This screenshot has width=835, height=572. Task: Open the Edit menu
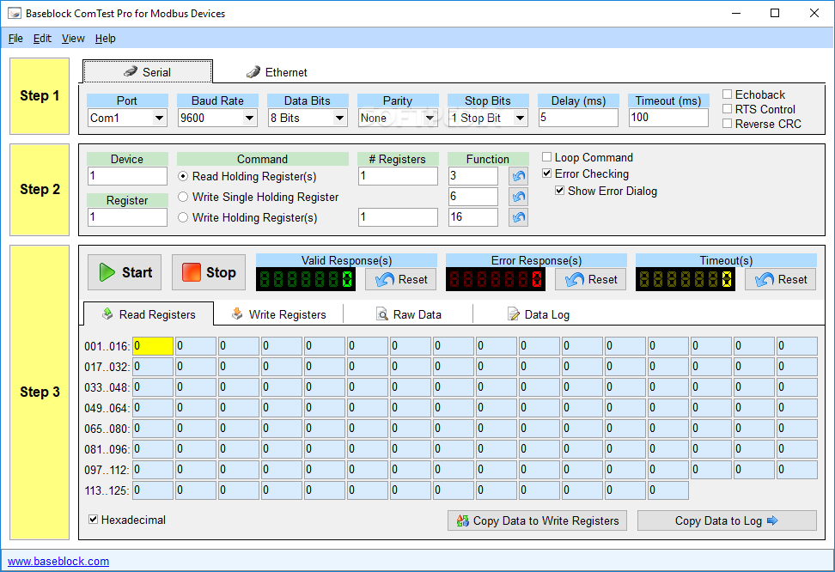42,39
